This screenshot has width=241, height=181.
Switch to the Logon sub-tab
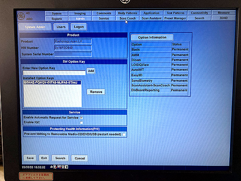[79, 27]
